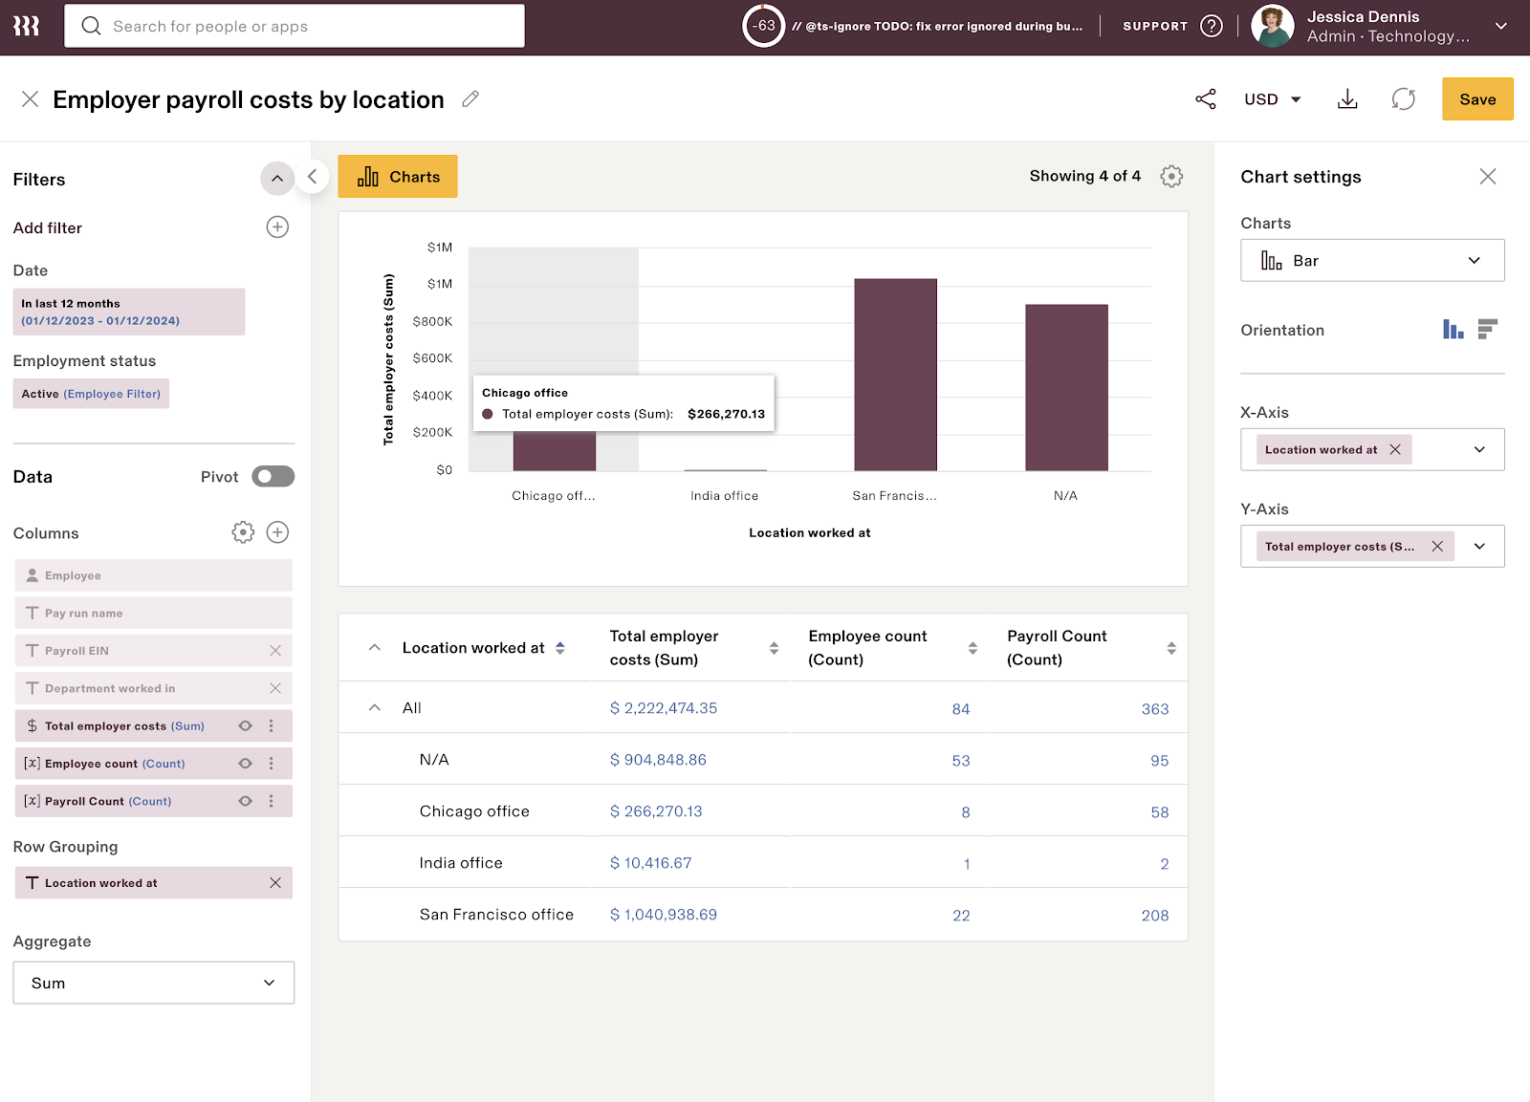Hide Total employer costs column via eye icon
The height and width of the screenshot is (1102, 1530).
point(246,726)
